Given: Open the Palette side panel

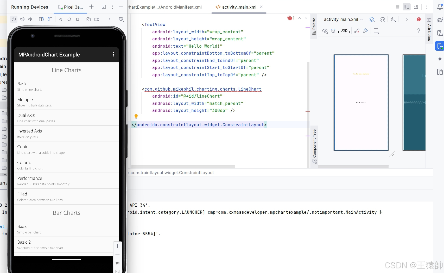Looking at the screenshot, I should [x=314, y=26].
